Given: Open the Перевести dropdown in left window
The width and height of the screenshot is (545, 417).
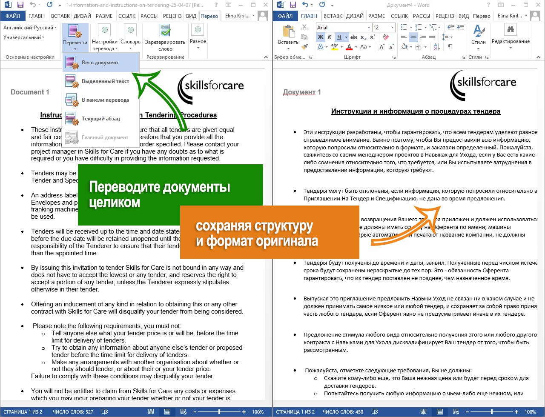Looking at the screenshot, I should click(x=75, y=37).
